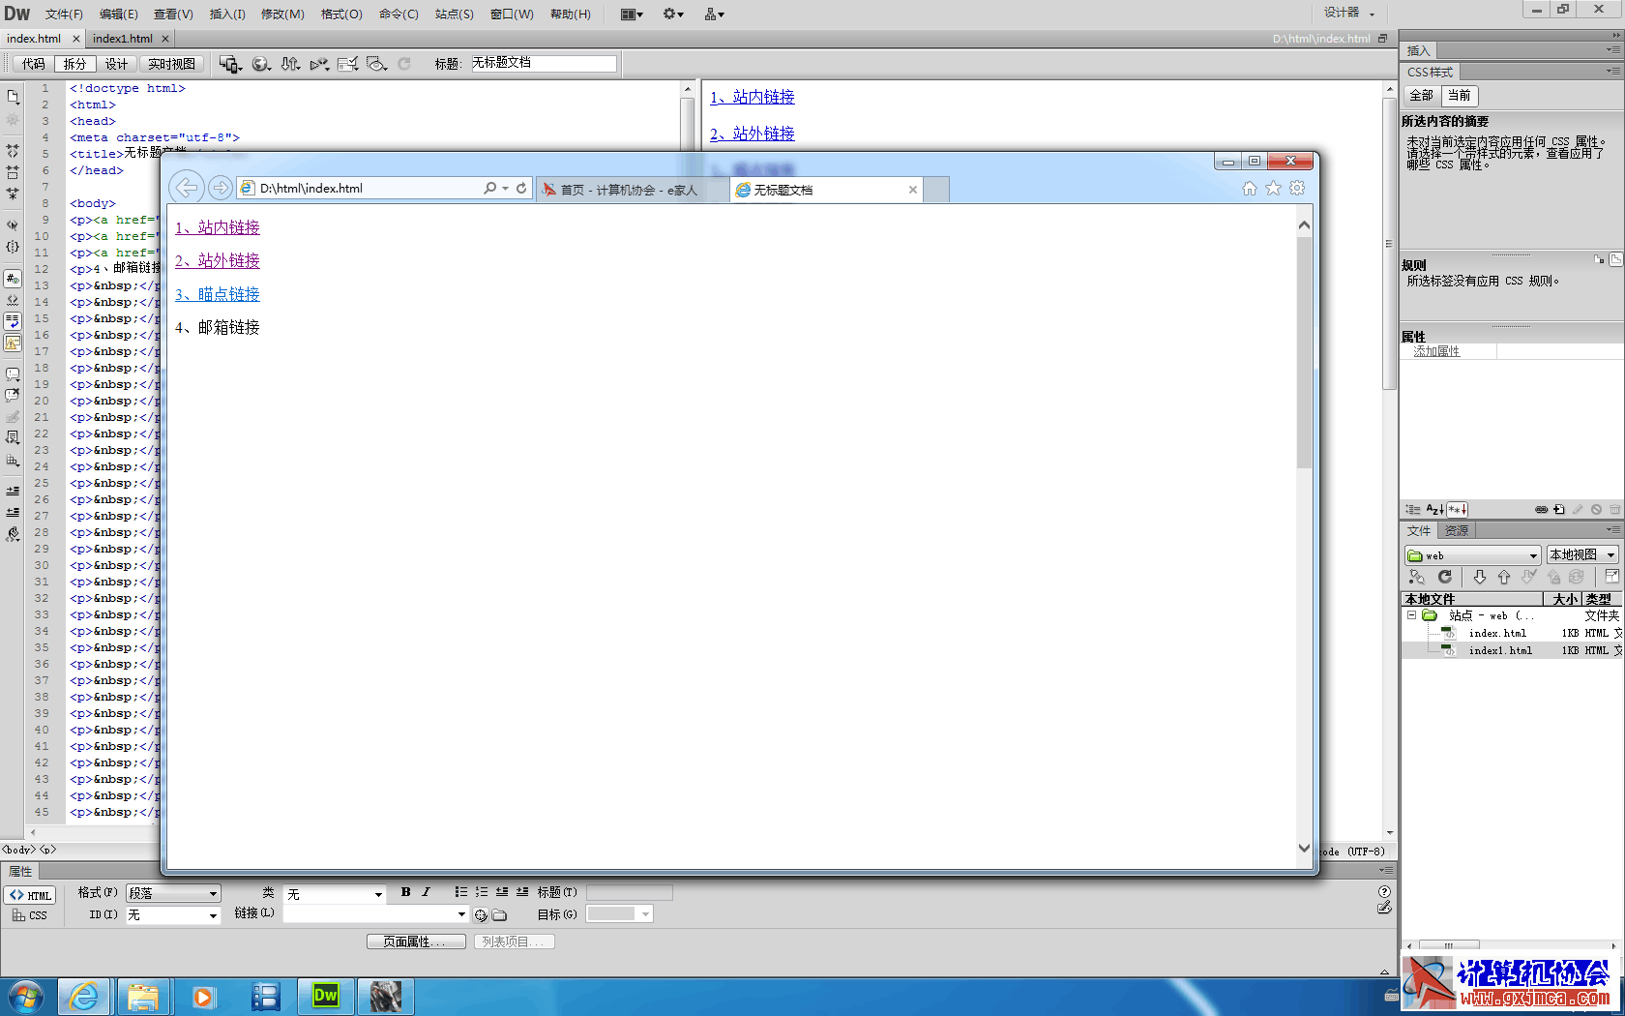This screenshot has height=1016, width=1625.
Task: Click the 标题 title input field
Action: coord(544,63)
